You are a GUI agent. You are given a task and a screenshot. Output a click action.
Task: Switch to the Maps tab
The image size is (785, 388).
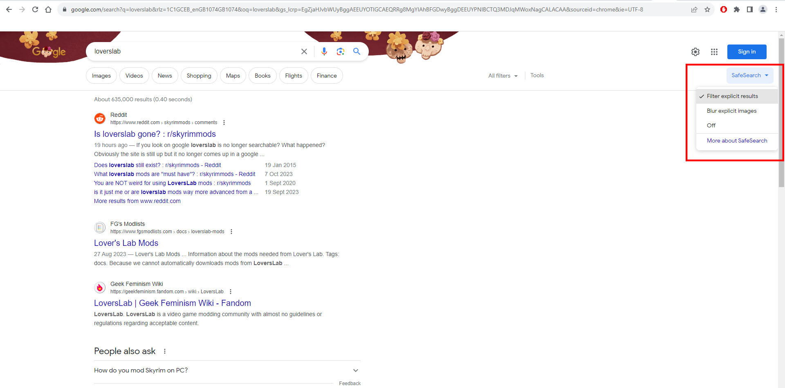click(x=233, y=76)
